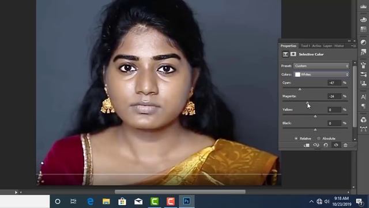Reset adjustment to defaults
Screen dimensions: 369x208
coord(326,145)
